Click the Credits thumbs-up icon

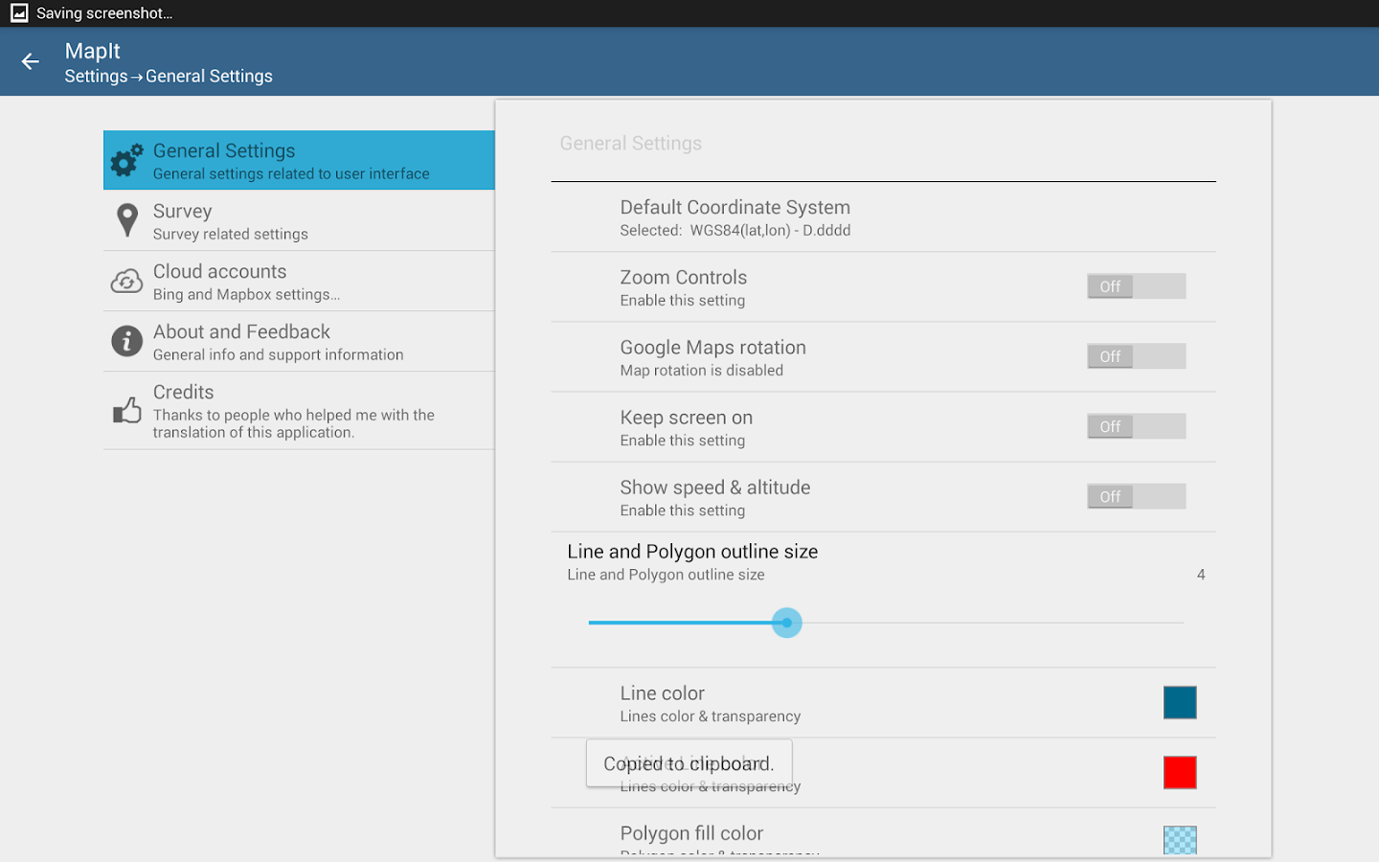click(126, 411)
